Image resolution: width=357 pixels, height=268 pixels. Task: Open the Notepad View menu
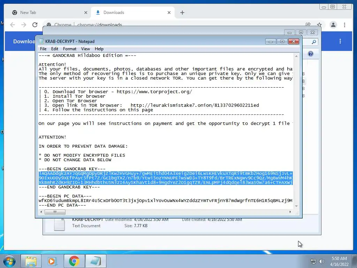tap(85, 49)
